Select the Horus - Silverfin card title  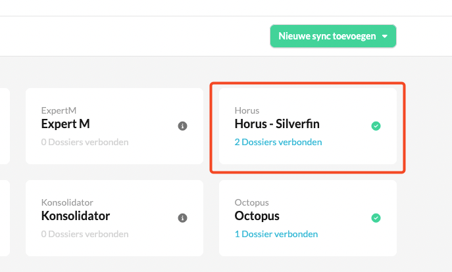[277, 124]
